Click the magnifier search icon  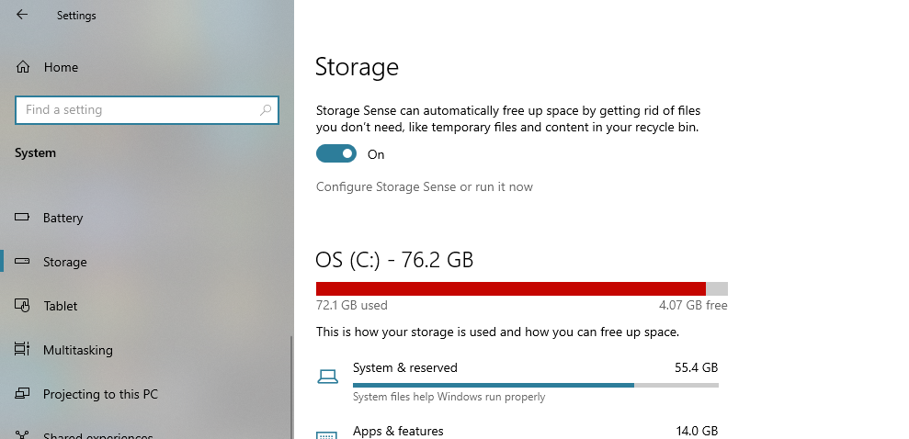click(266, 109)
